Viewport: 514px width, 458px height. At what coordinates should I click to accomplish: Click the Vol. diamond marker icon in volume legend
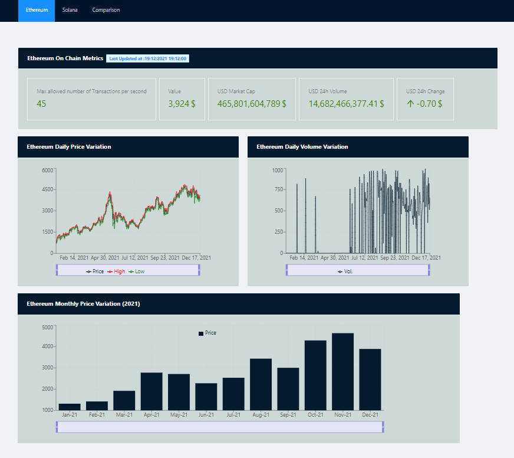click(x=341, y=271)
